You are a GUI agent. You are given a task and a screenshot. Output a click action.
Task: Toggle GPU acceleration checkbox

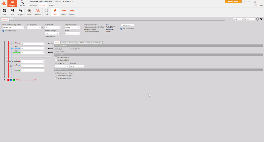[121, 29]
